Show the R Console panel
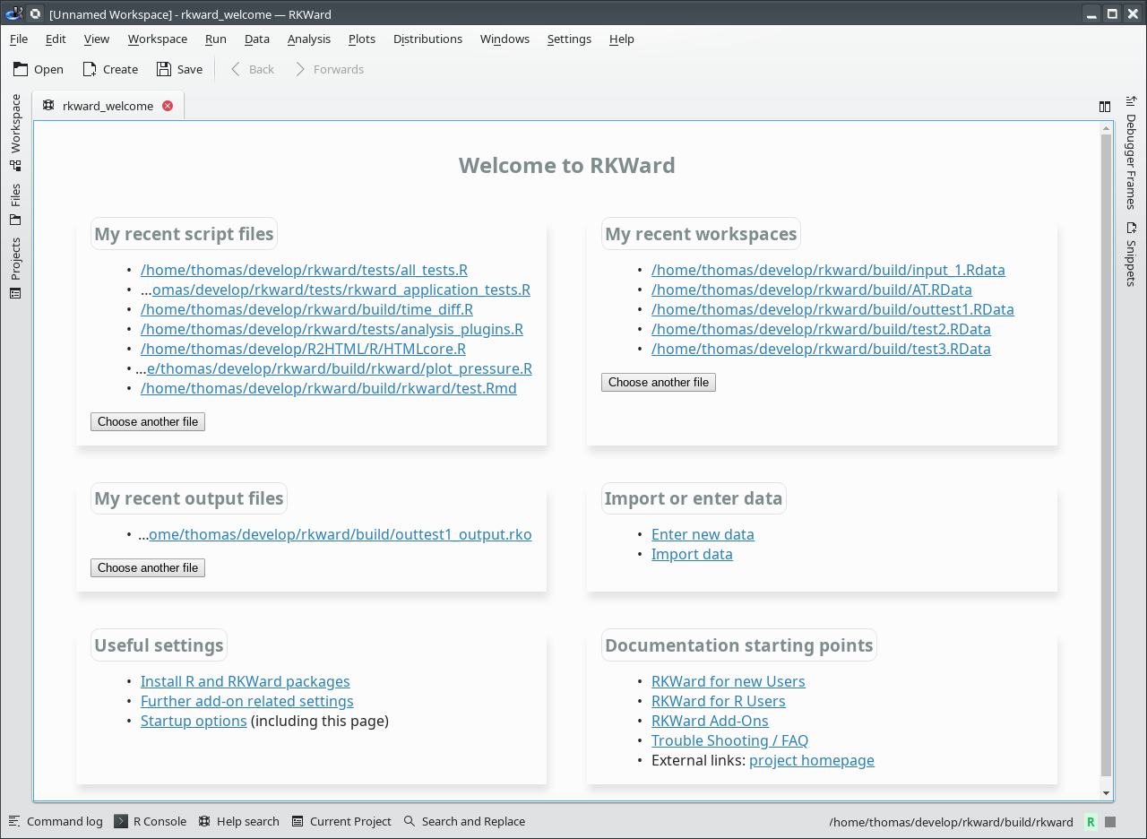1147x839 pixels. 151,821
